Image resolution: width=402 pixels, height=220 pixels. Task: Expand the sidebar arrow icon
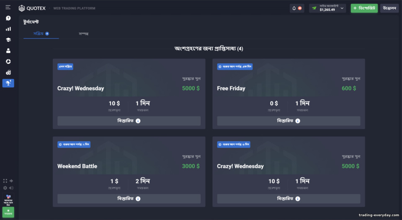tap(11, 181)
